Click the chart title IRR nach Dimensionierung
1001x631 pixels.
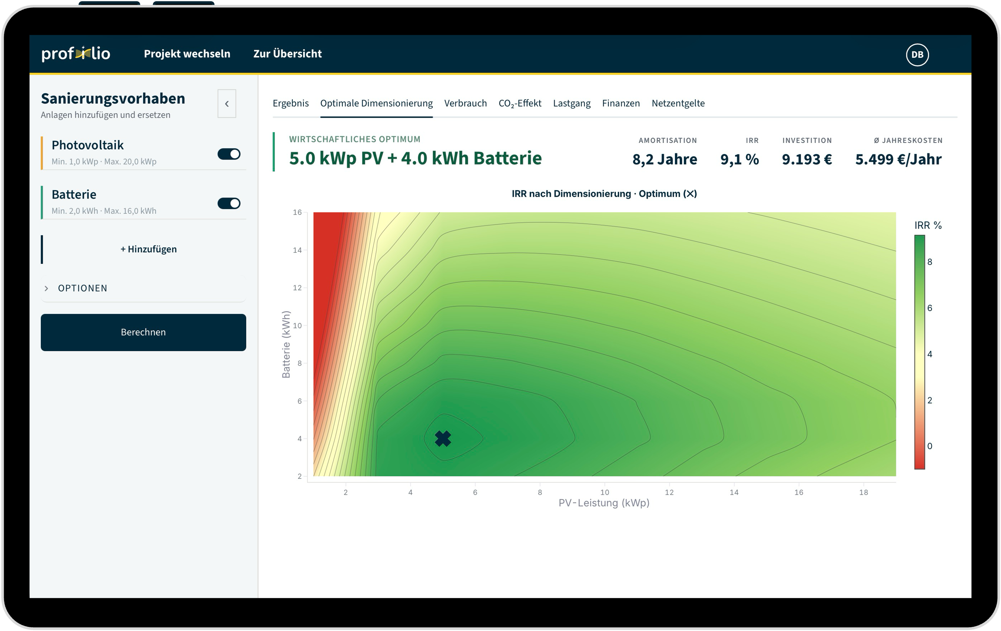[604, 194]
